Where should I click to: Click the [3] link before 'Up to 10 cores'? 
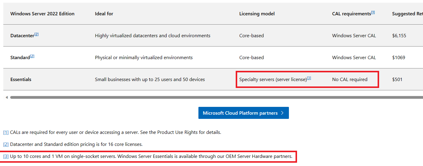click(x=6, y=156)
